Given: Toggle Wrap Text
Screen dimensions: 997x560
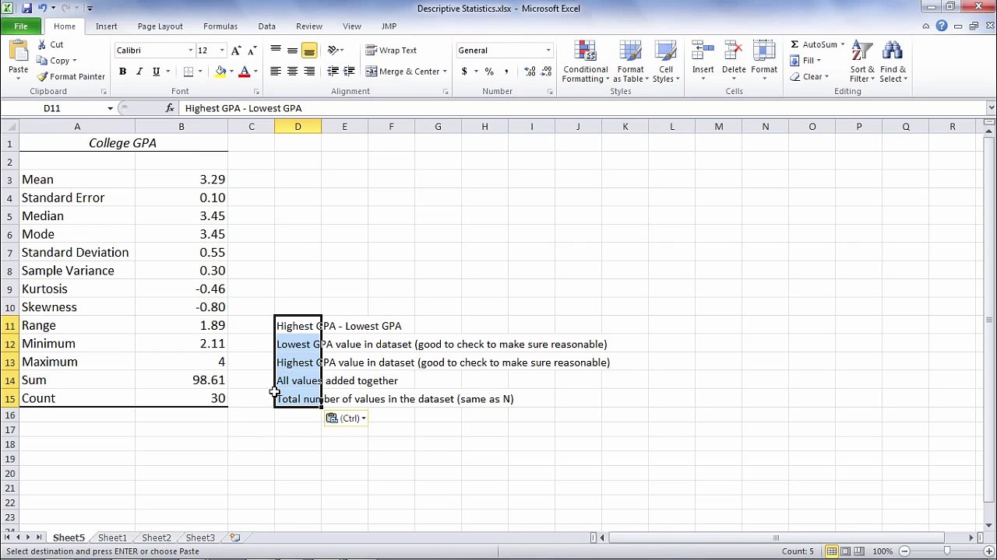Looking at the screenshot, I should point(391,51).
